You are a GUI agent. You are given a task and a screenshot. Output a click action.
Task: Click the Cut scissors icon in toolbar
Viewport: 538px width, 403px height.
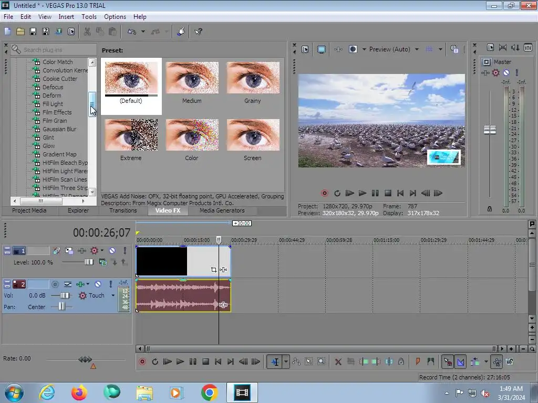[87, 31]
